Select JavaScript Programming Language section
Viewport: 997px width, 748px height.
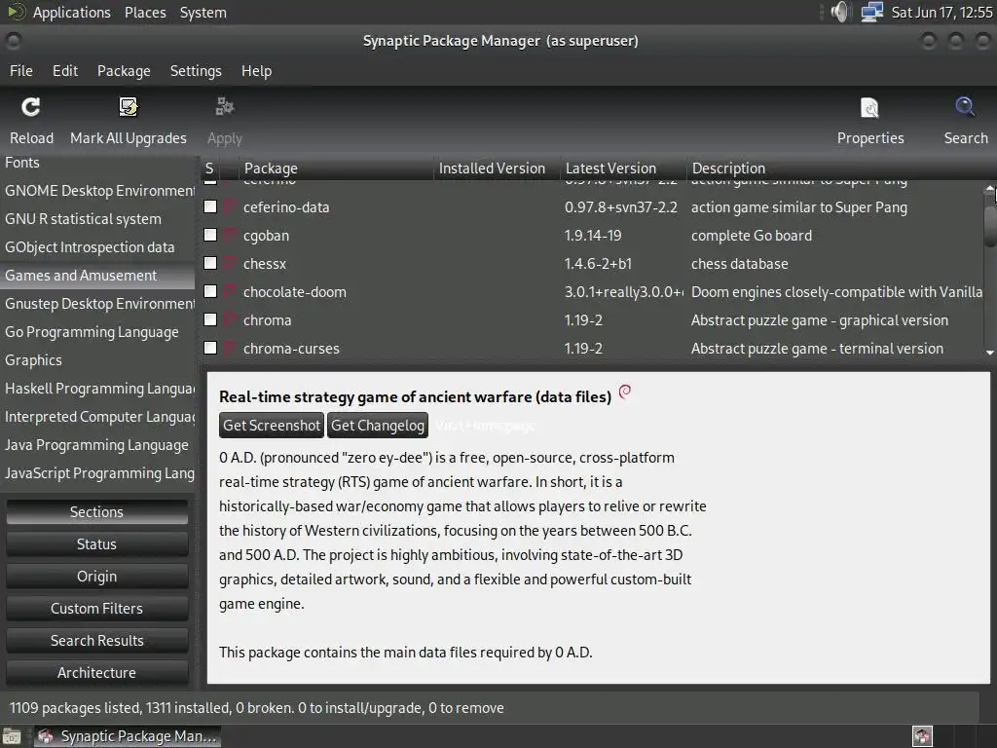pyautogui.click(x=97, y=473)
